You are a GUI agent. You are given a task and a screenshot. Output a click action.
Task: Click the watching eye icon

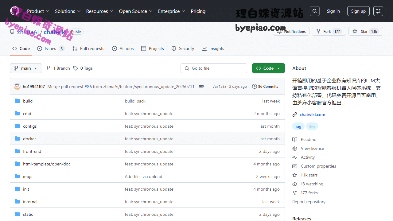point(295,184)
